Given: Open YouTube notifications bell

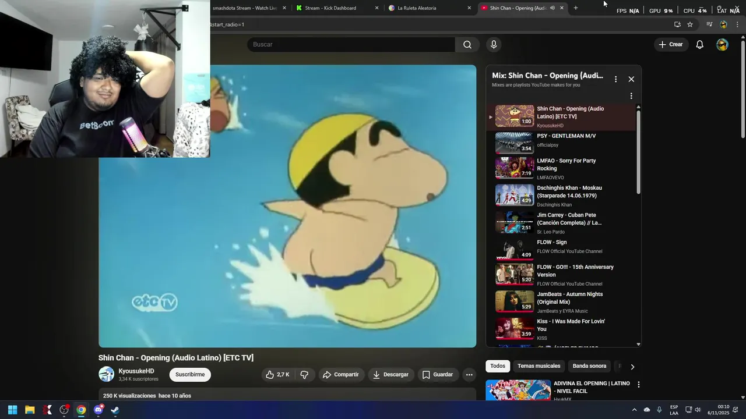Looking at the screenshot, I should tap(700, 45).
